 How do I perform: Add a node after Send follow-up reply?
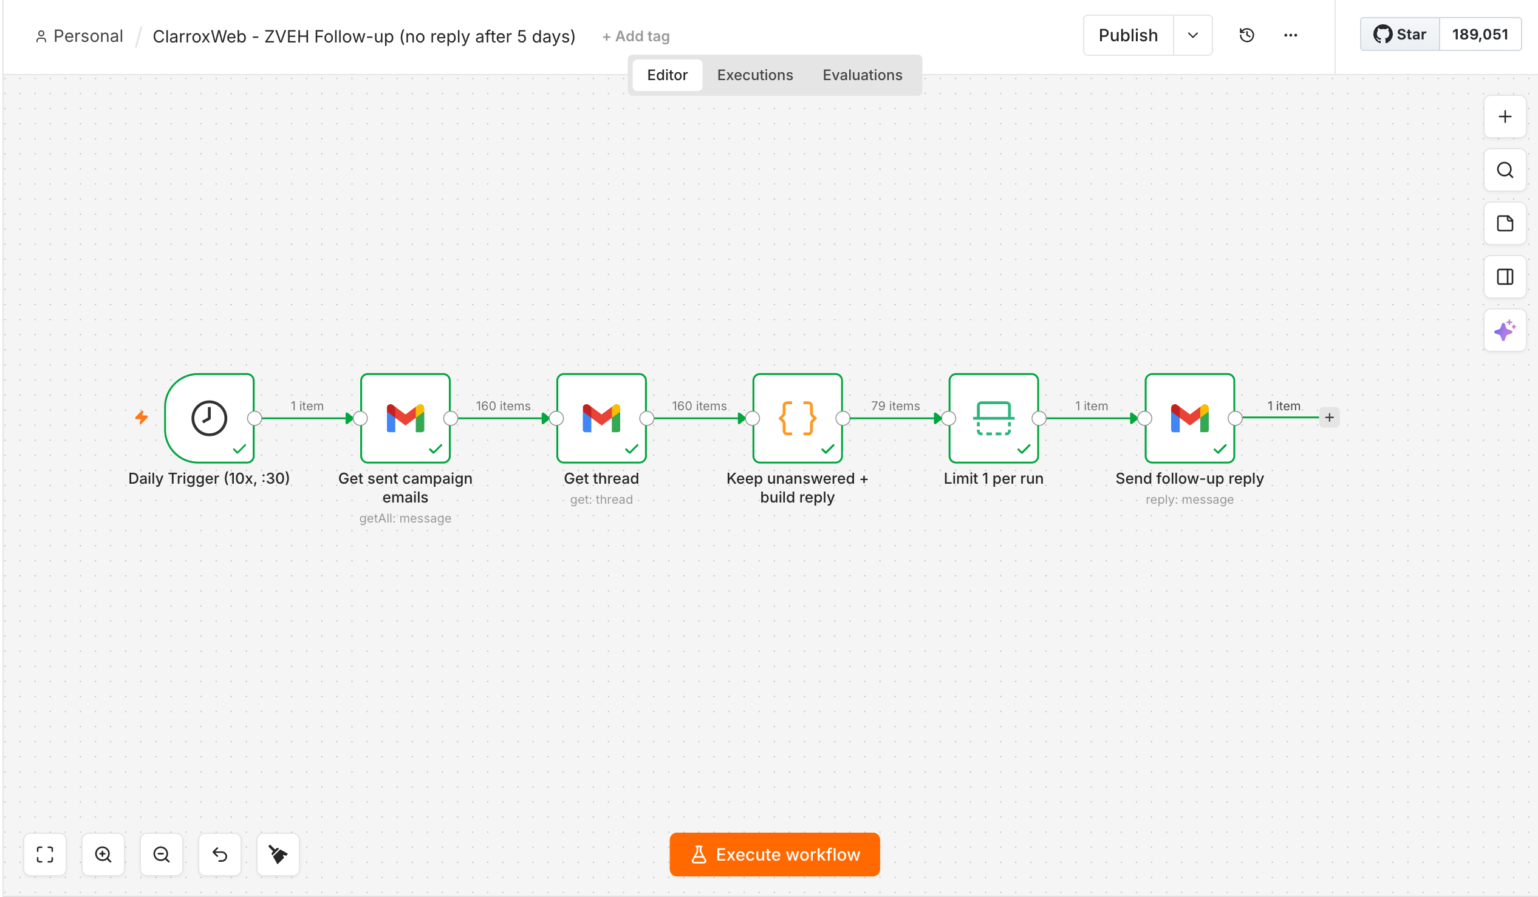pyautogui.click(x=1329, y=418)
